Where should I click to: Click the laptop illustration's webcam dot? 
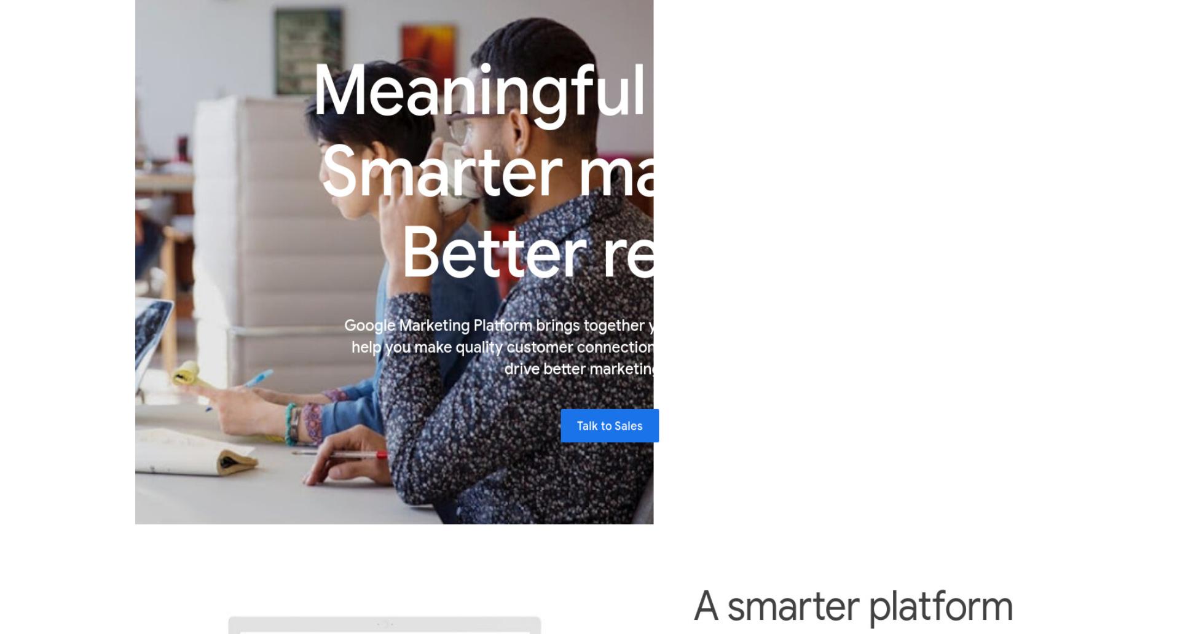point(385,624)
